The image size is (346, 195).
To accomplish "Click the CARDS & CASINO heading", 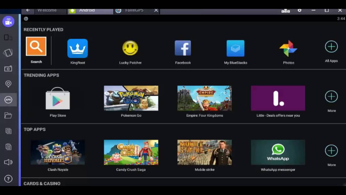I will 42,184.
